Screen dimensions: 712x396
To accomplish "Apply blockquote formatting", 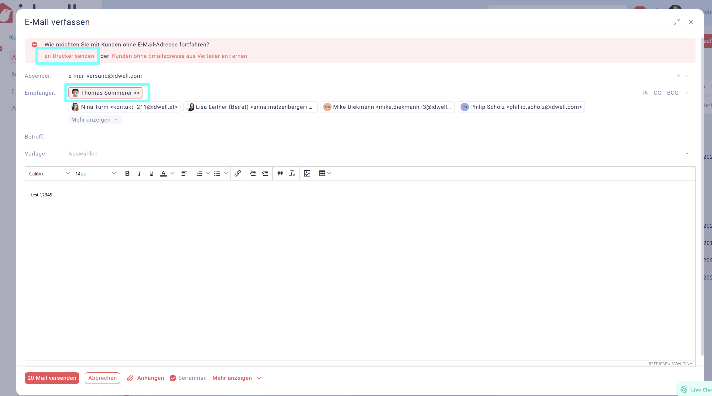I will click(280, 173).
